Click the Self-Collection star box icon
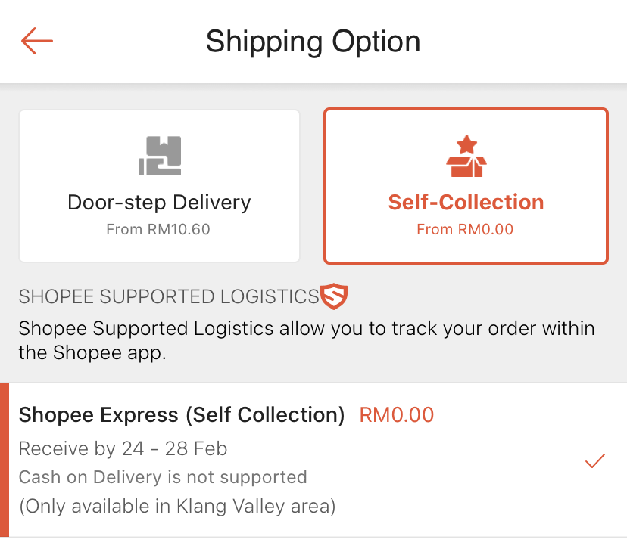The image size is (627, 555). click(466, 157)
